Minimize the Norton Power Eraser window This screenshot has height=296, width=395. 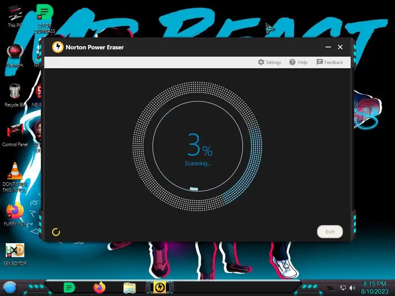(328, 47)
